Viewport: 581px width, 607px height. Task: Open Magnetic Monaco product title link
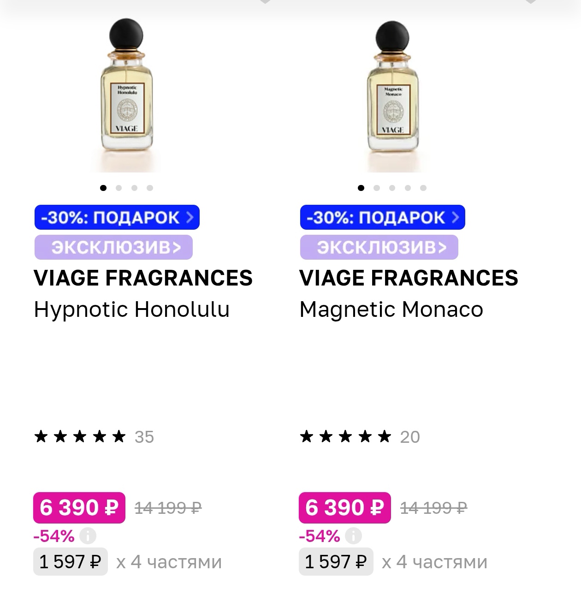(391, 309)
